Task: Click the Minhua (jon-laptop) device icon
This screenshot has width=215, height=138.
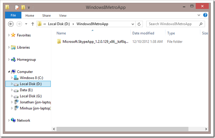Action: pyautogui.click(x=16, y=108)
